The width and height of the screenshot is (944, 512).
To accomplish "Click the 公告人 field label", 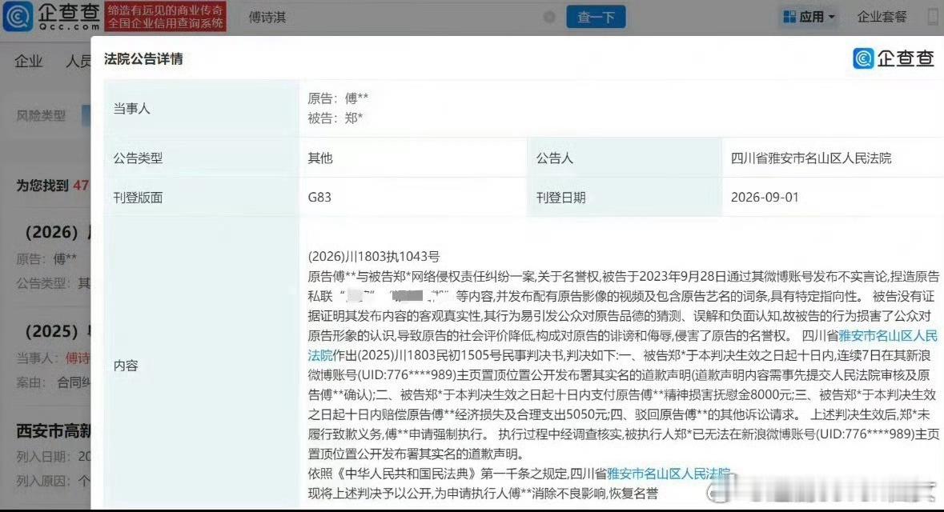I will coord(555,158).
